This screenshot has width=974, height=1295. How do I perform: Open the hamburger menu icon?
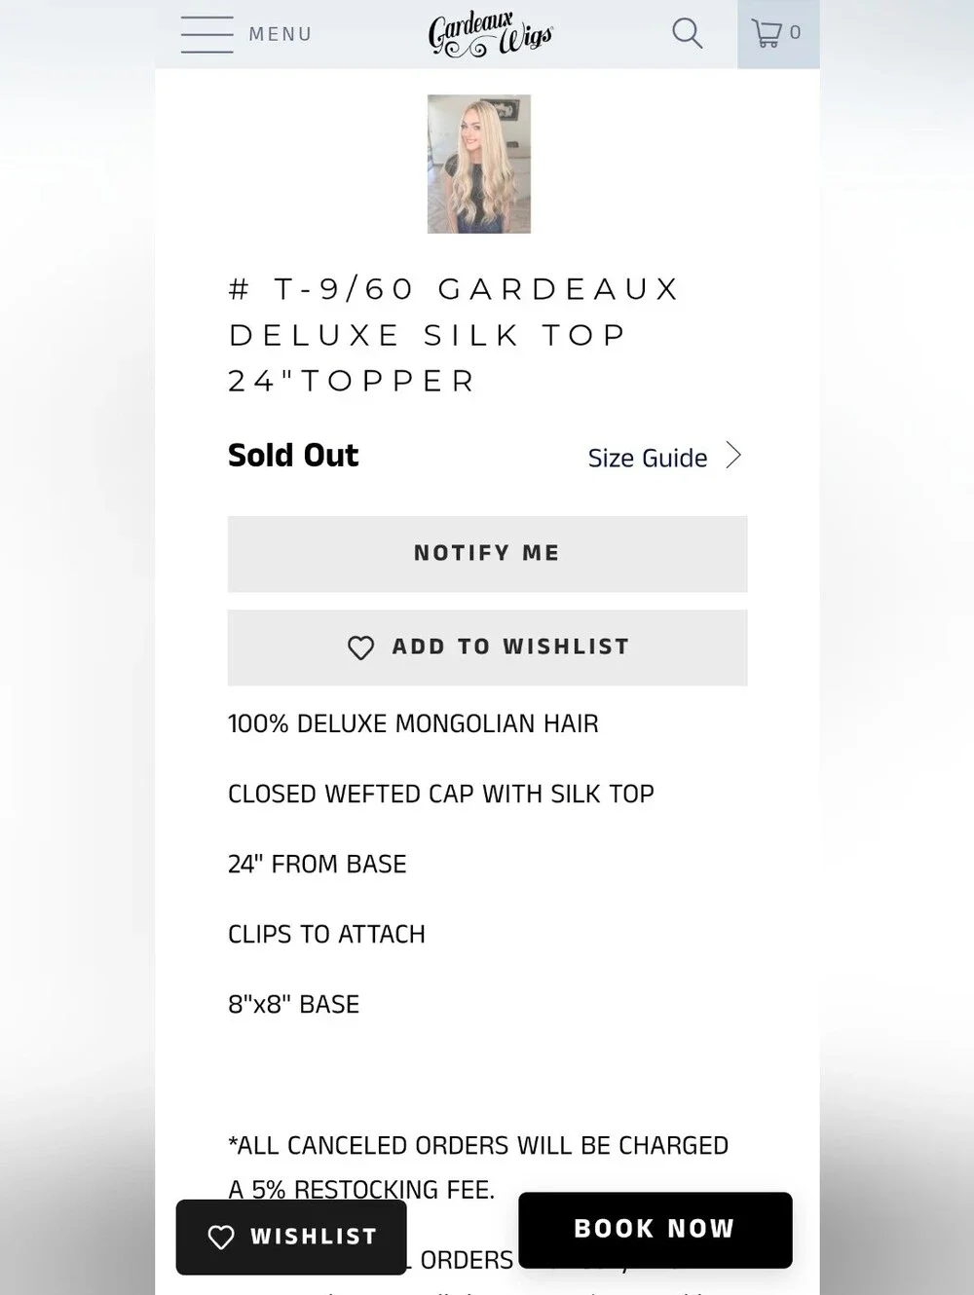(x=206, y=34)
